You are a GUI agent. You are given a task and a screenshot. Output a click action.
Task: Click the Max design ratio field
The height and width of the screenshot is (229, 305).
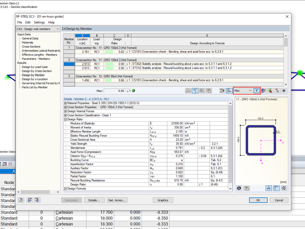[x=114, y=91]
